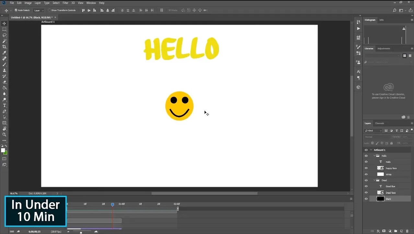The height and width of the screenshot is (234, 414).
Task: Open the Filter menu
Action: click(x=65, y=3)
